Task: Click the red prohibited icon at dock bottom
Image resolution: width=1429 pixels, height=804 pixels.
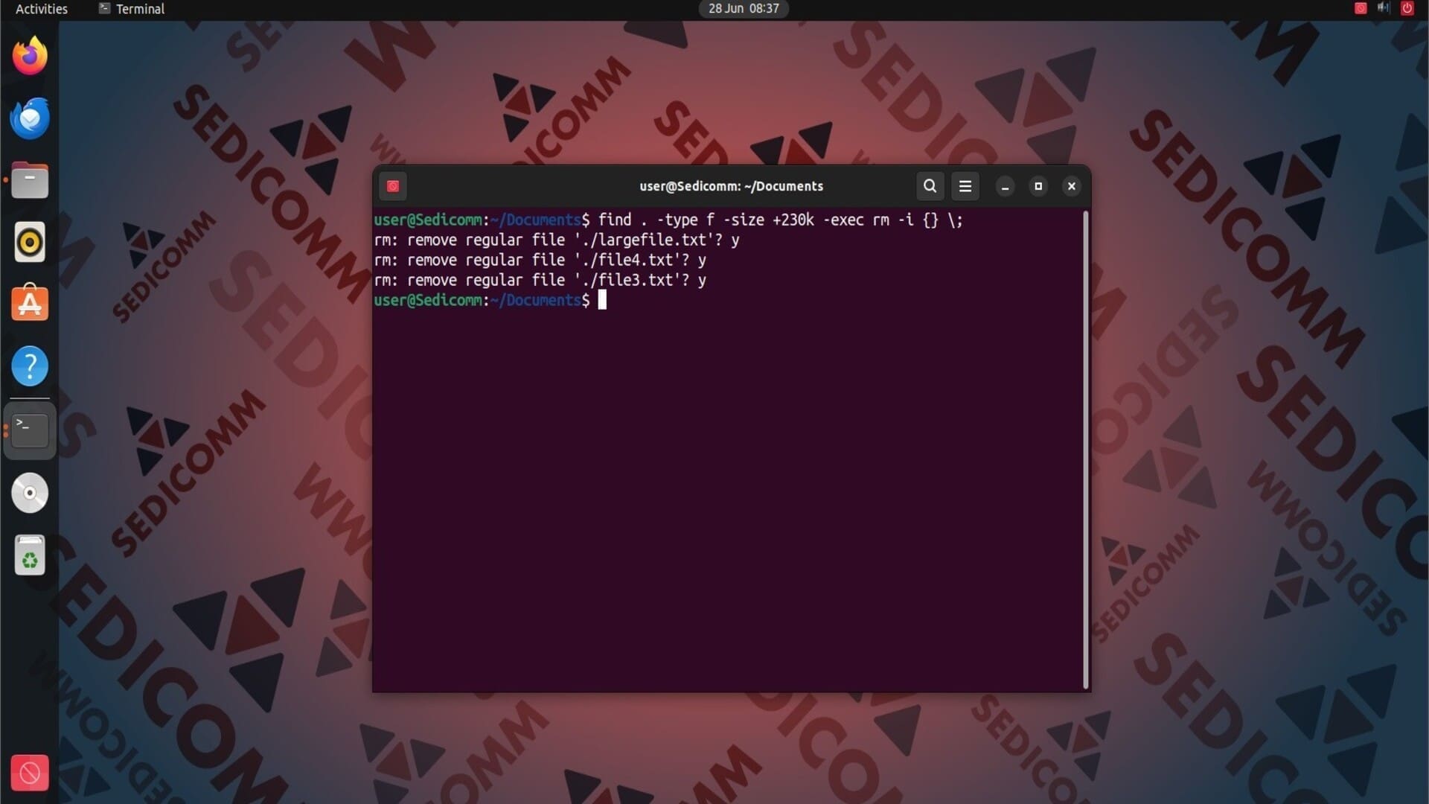Action: pos(30,773)
